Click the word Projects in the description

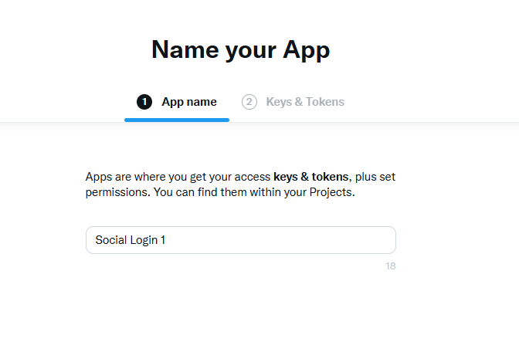[x=331, y=192]
